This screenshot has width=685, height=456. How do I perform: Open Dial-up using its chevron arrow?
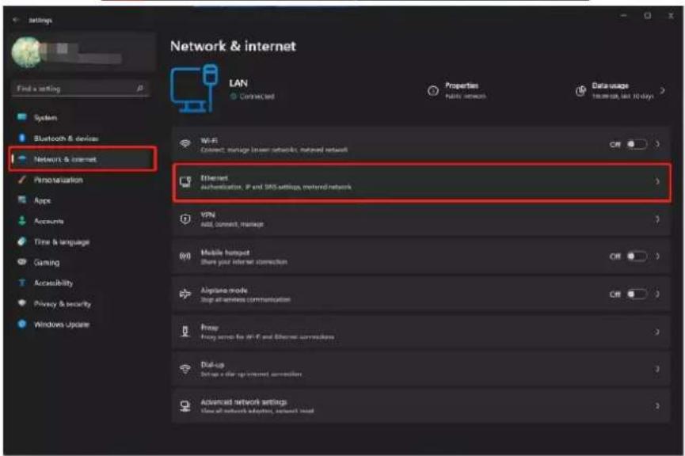(657, 369)
